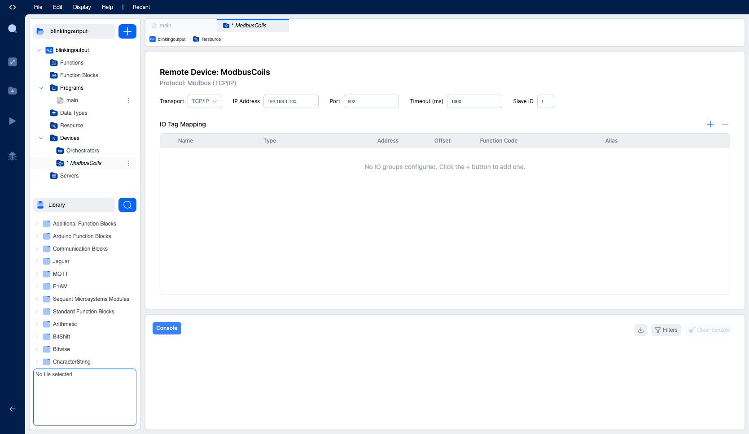Switch to the main tab
Image resolution: width=749 pixels, height=434 pixels.
point(181,26)
